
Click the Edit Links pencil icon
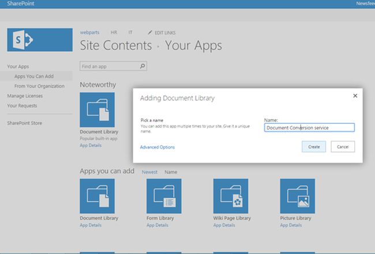[x=150, y=32]
